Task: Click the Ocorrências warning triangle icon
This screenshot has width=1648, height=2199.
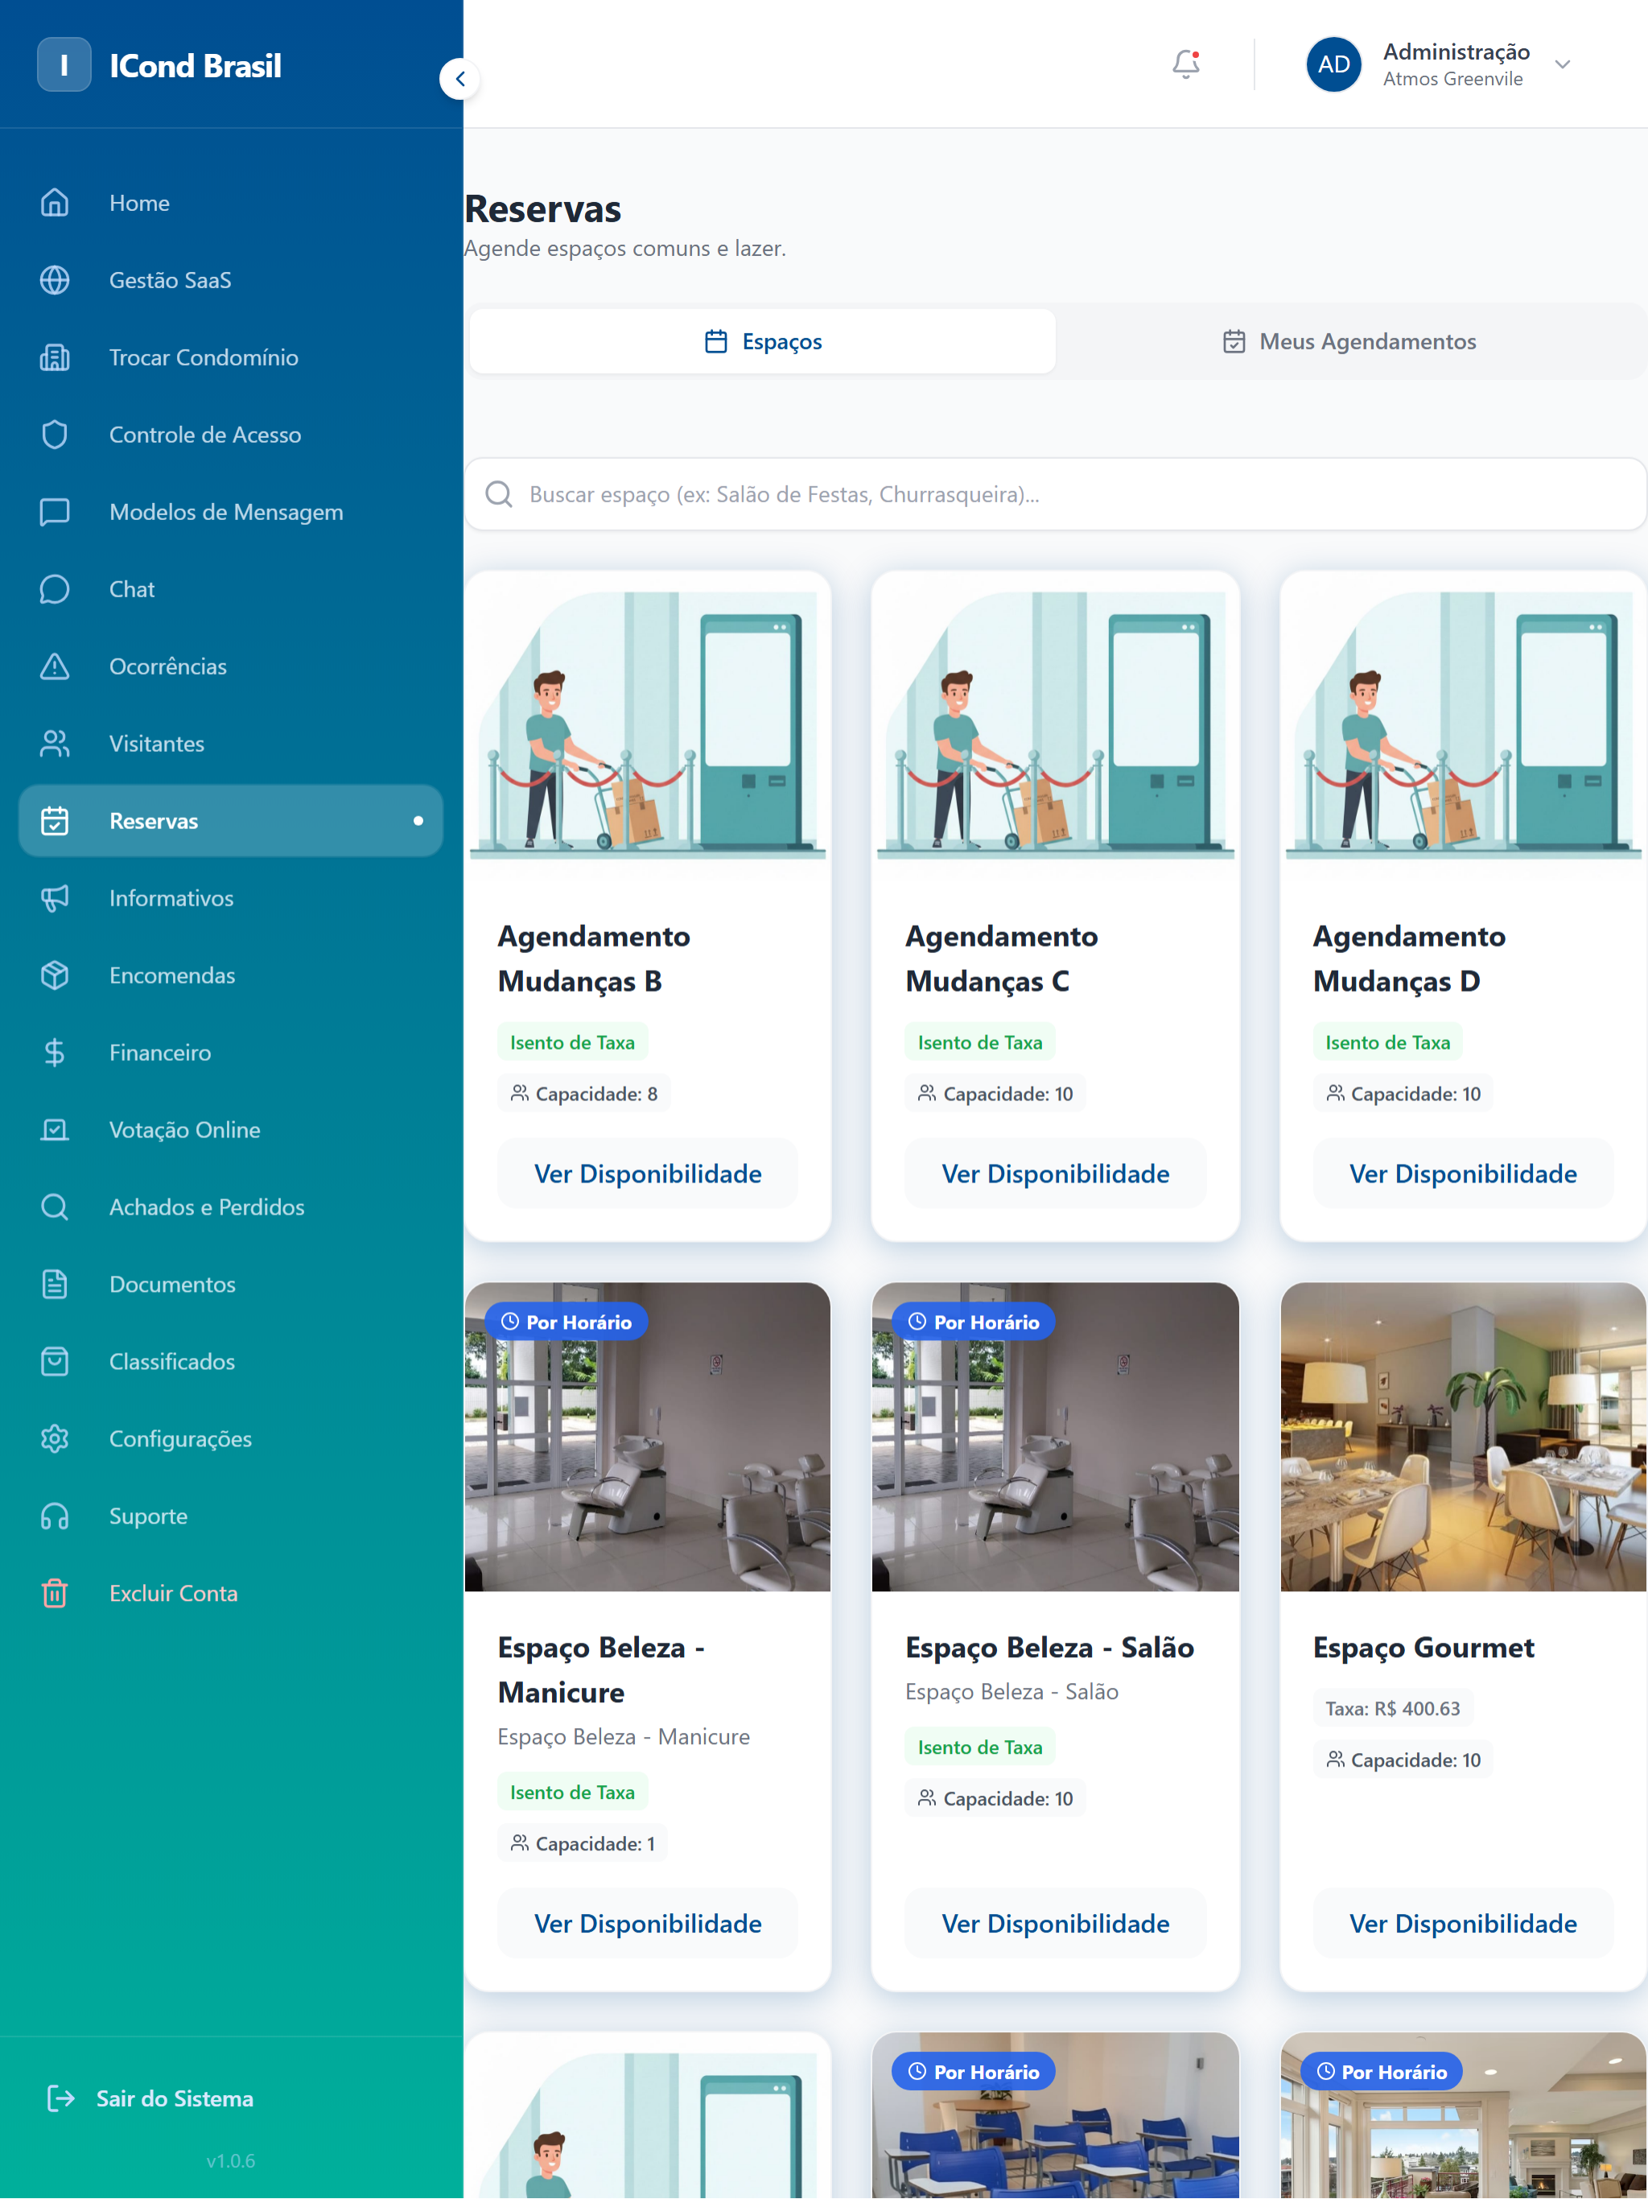Action: click(x=55, y=666)
